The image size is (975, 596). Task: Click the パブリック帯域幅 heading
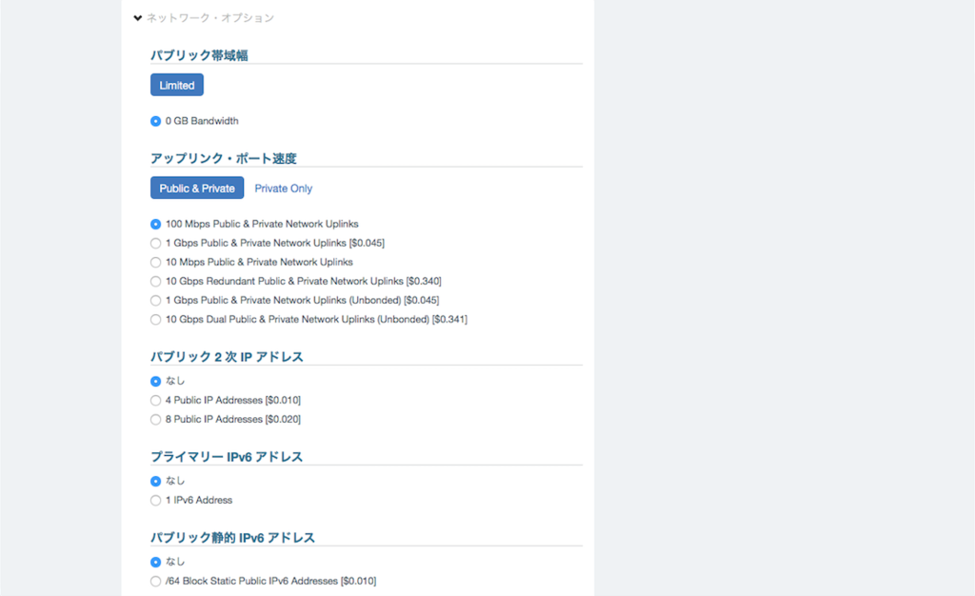pyautogui.click(x=199, y=55)
